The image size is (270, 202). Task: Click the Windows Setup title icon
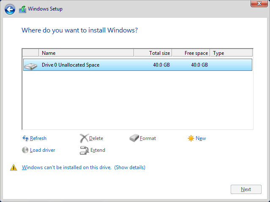(x=22, y=9)
